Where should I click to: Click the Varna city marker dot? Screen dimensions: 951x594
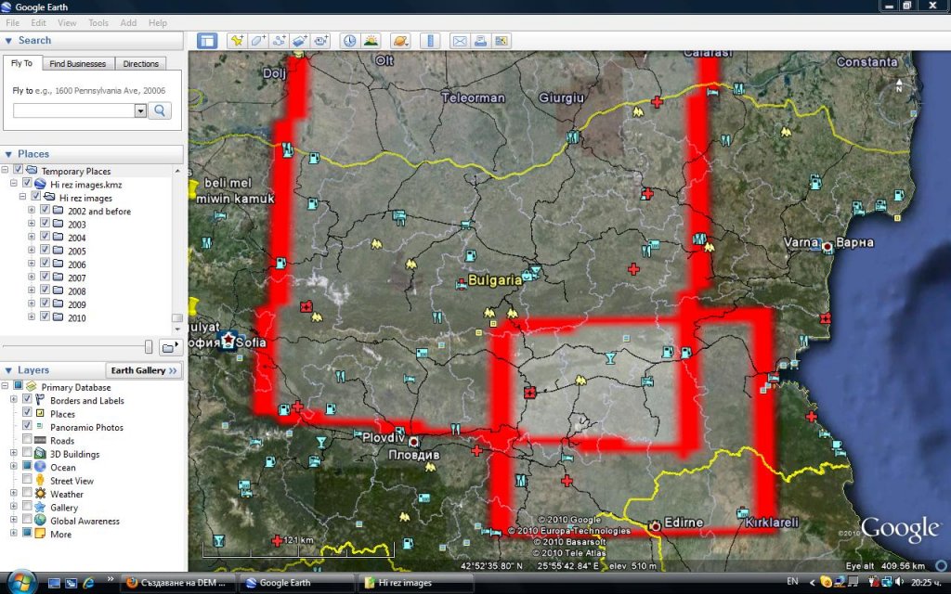(x=827, y=247)
